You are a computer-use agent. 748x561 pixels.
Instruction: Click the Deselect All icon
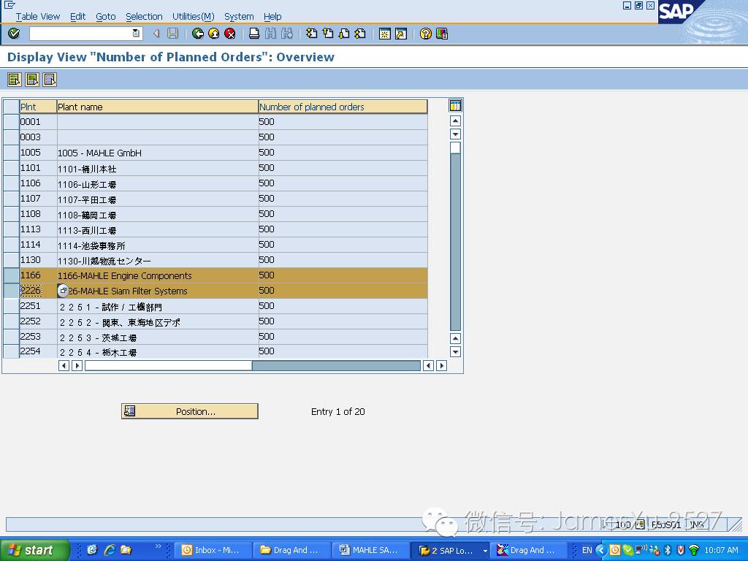click(x=50, y=79)
